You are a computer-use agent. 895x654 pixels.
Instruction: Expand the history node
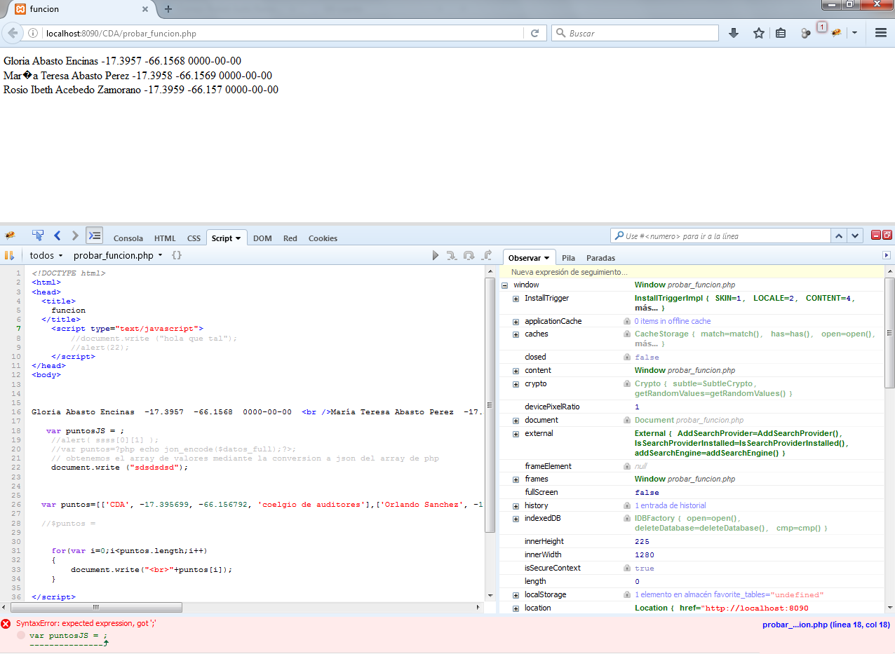(516, 506)
